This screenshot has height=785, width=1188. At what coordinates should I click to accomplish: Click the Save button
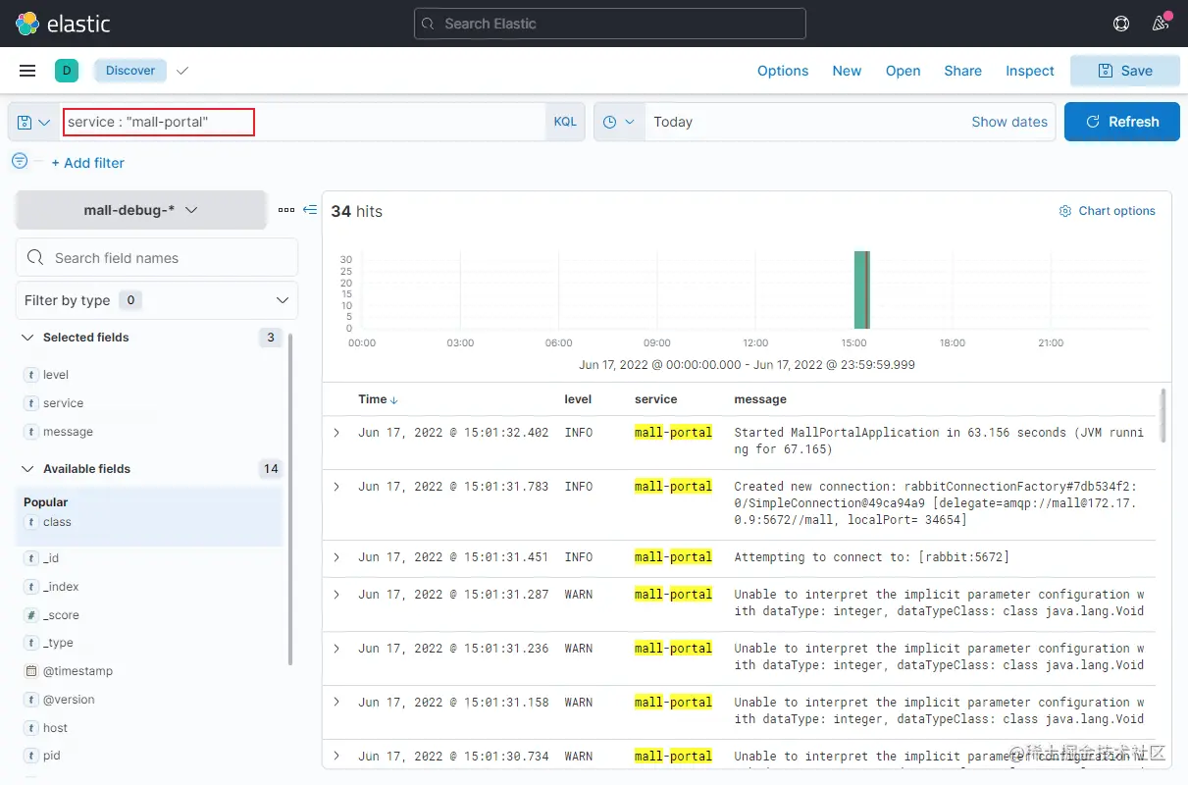pyautogui.click(x=1125, y=71)
